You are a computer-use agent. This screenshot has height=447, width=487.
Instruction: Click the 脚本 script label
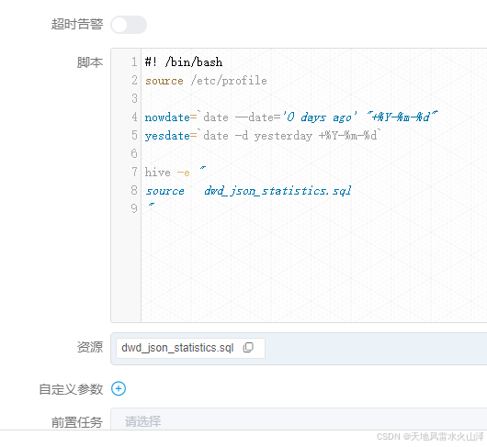(90, 62)
